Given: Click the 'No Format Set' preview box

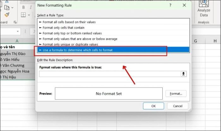Looking at the screenshot, I should pyautogui.click(x=109, y=94).
